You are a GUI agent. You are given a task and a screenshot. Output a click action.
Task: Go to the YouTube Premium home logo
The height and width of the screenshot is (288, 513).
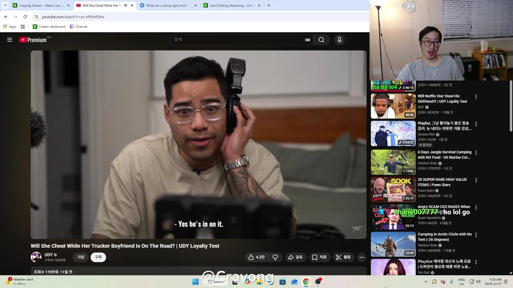33,40
